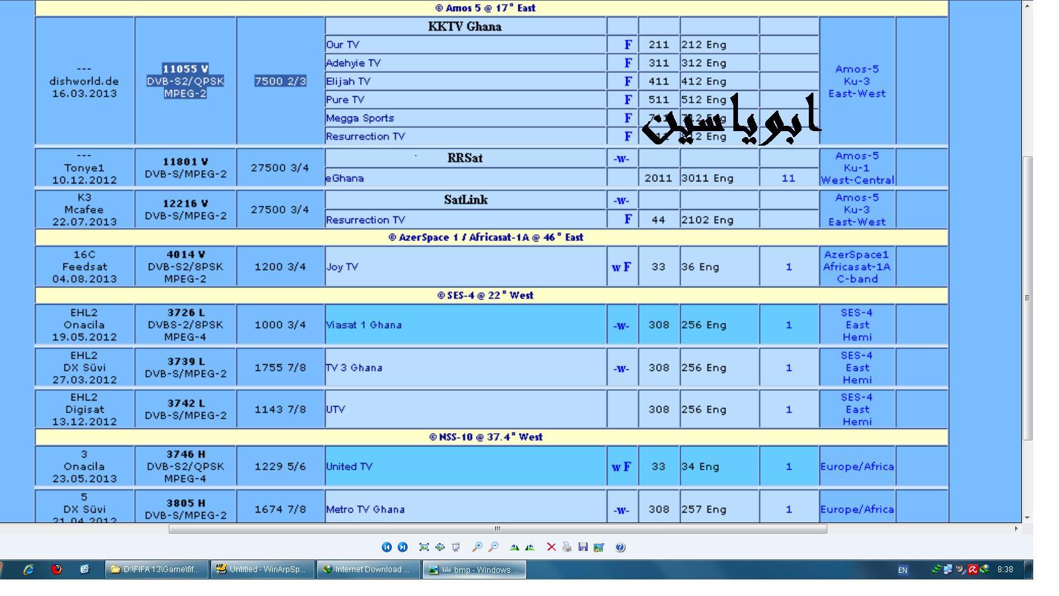Click the red quick launch icon
Image resolution: width=1059 pixels, height=596 pixels.
57,569
